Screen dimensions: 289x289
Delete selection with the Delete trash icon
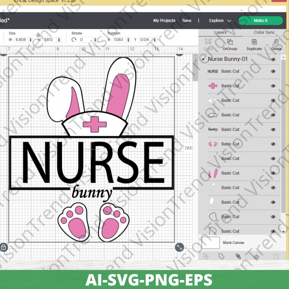[276, 43]
